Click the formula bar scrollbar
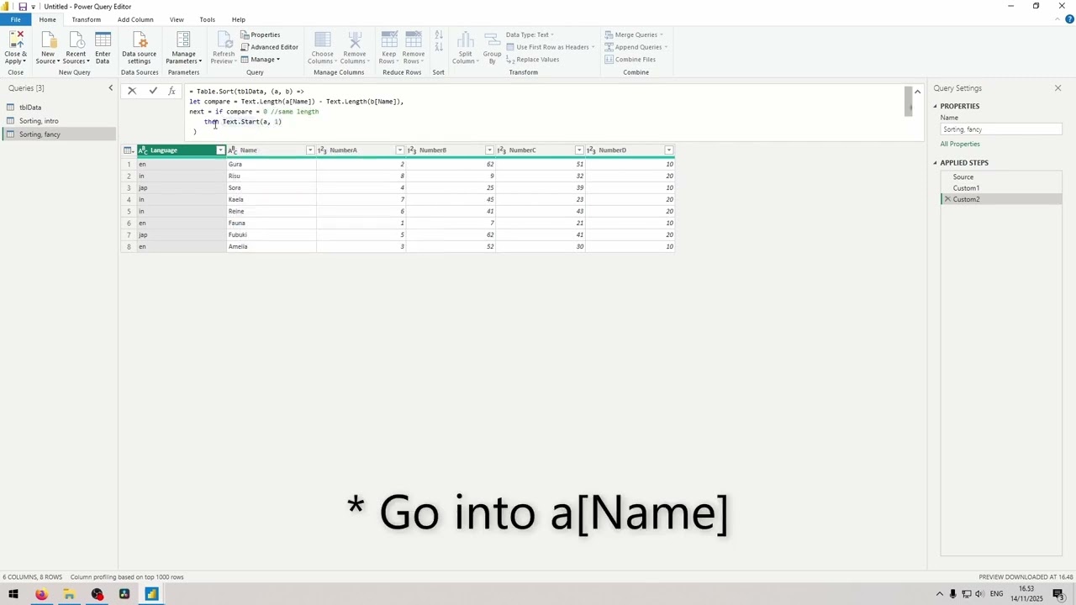The height and width of the screenshot is (605, 1076). [909, 101]
